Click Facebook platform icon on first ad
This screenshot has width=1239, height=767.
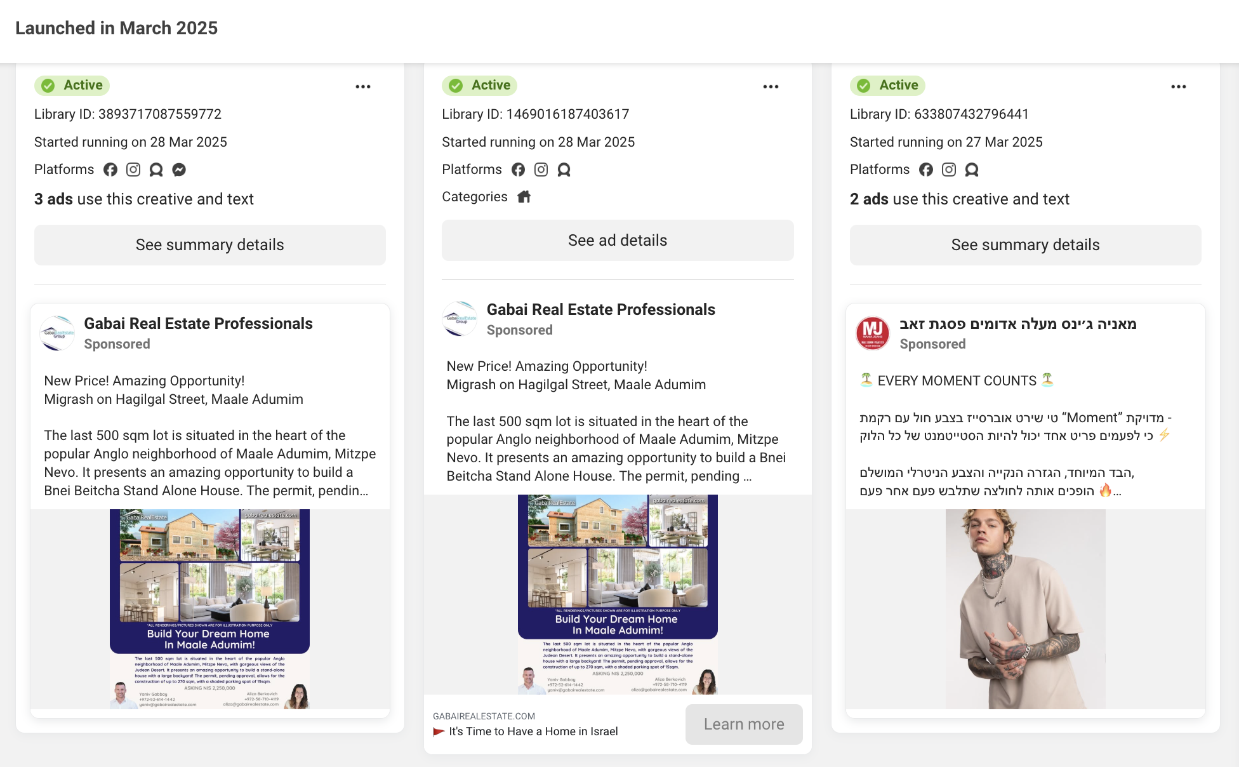point(110,170)
